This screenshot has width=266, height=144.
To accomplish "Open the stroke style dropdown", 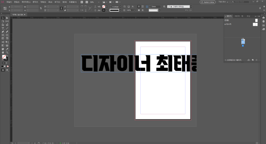I will (x=120, y=10).
